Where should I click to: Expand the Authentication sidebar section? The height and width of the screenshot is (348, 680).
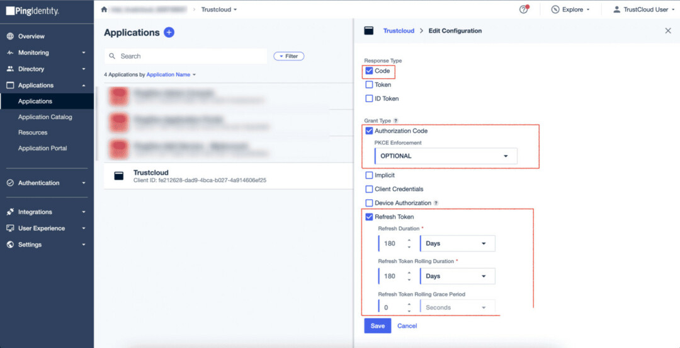[84, 183]
